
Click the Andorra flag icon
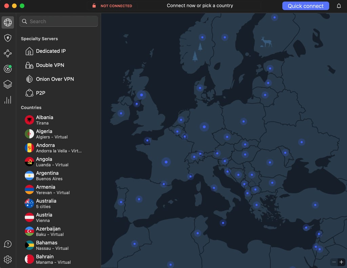point(29,148)
